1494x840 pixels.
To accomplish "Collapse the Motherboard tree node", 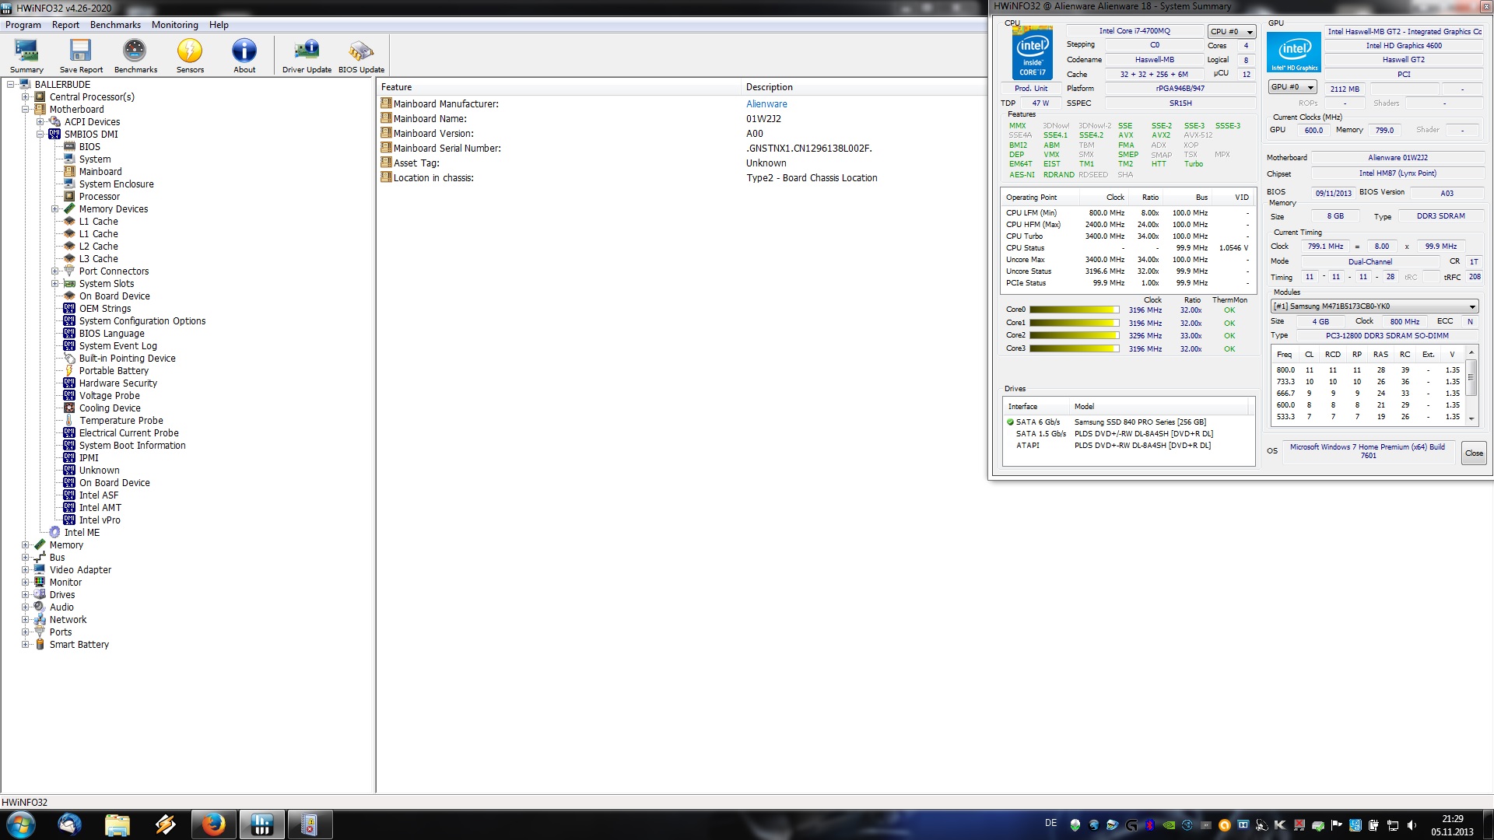I will click(26, 110).
